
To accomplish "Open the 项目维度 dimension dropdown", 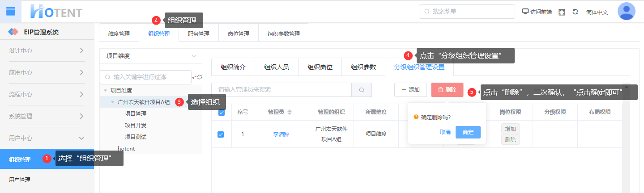I will tap(151, 56).
